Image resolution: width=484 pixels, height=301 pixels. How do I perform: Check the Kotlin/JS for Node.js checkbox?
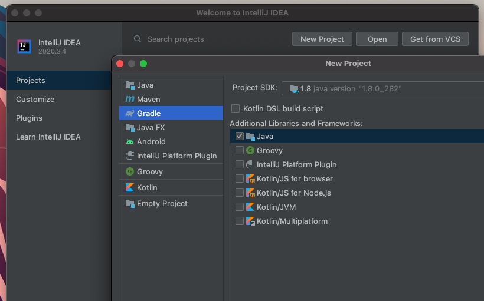(x=240, y=193)
